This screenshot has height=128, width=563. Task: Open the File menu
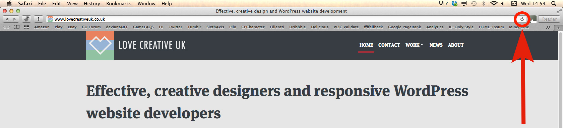pyautogui.click(x=42, y=3)
